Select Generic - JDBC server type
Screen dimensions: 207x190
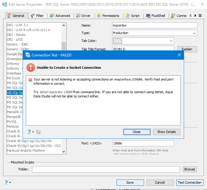(x=34, y=44)
